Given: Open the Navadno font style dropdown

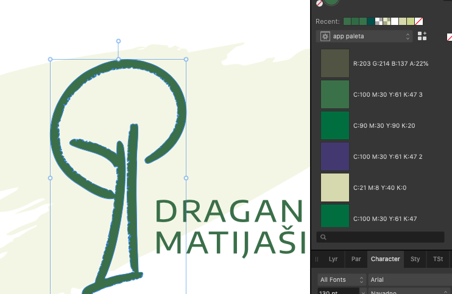Looking at the screenshot, I should 410,291.
